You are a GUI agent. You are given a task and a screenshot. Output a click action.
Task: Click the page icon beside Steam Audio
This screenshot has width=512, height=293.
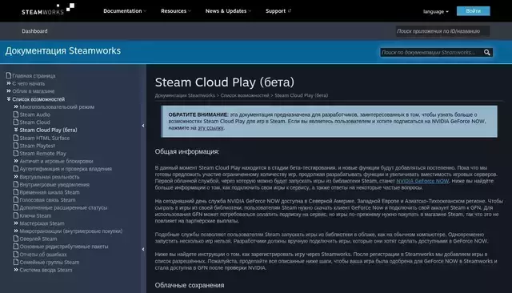pos(16,114)
